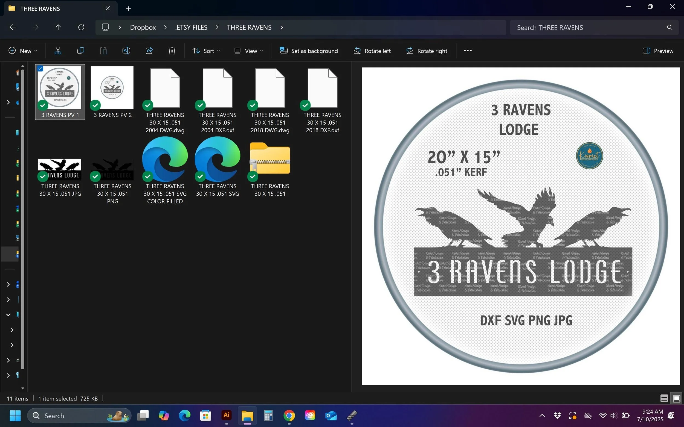
Task: Click the Rename icon in toolbar
Action: click(126, 51)
